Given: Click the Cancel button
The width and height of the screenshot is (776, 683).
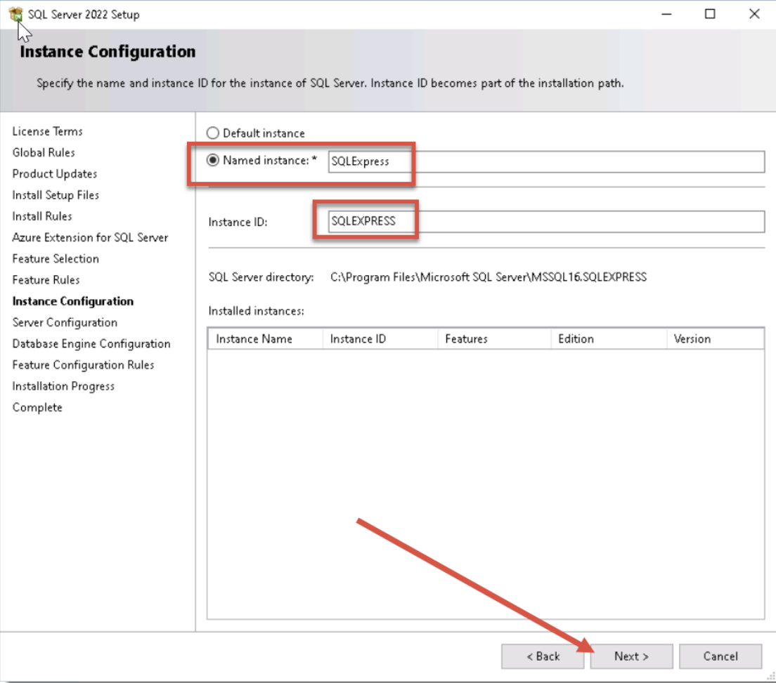Looking at the screenshot, I should tap(720, 656).
